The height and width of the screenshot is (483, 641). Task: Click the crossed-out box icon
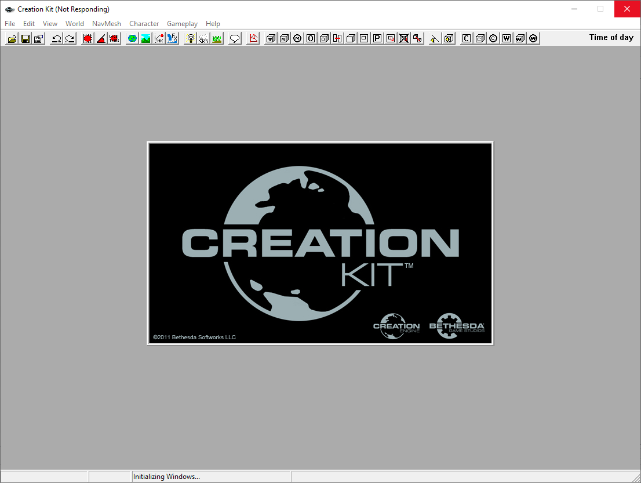[404, 38]
